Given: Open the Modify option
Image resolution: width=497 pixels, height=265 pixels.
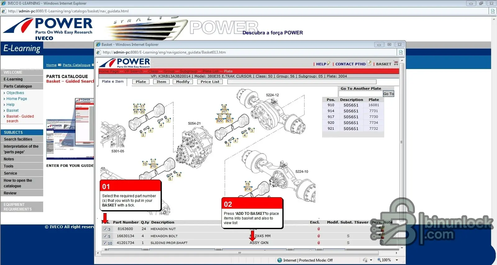Looking at the screenshot, I should (183, 82).
